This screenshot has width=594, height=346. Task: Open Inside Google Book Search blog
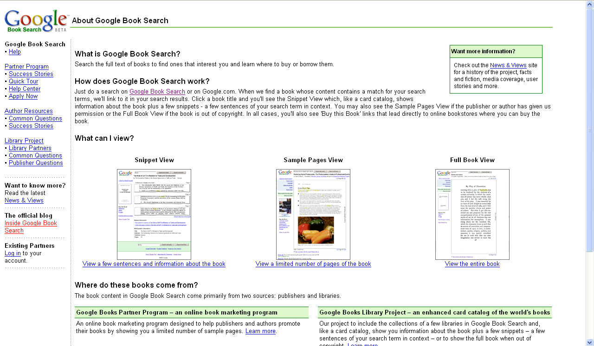click(x=31, y=223)
